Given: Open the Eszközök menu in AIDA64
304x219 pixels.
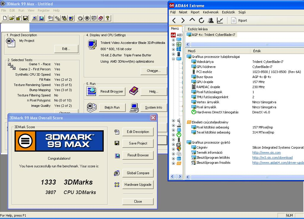Looking at the screenshot, I should (x=229, y=12).
